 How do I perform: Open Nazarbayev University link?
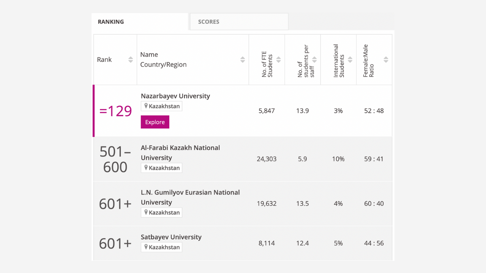(175, 96)
